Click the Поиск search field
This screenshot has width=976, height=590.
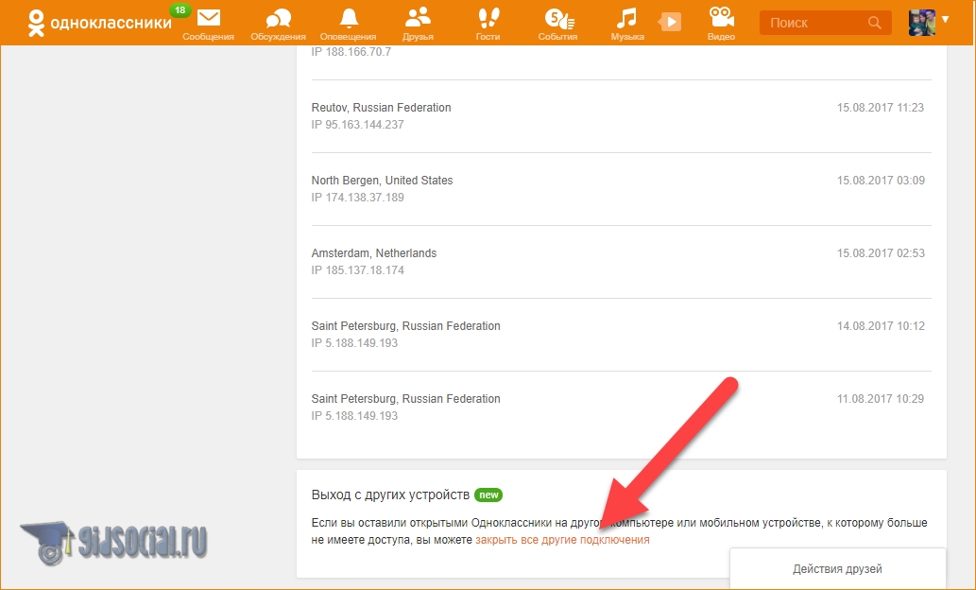point(811,23)
